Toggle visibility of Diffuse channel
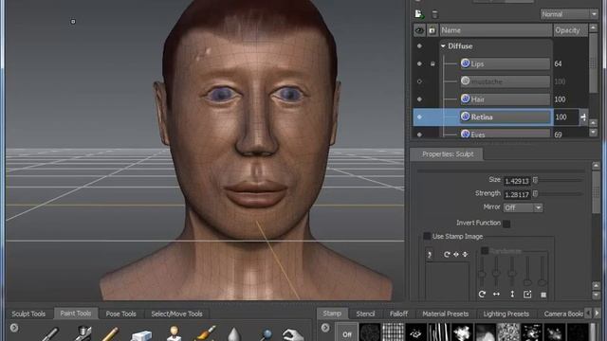 [x=419, y=46]
